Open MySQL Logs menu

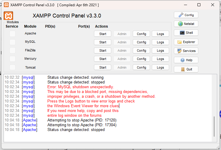click(x=160, y=42)
